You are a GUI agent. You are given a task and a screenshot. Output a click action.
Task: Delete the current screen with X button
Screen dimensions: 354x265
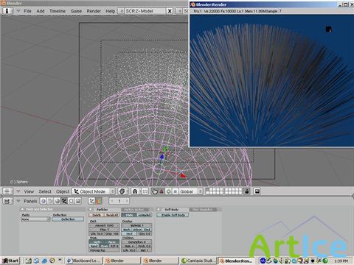pos(170,11)
